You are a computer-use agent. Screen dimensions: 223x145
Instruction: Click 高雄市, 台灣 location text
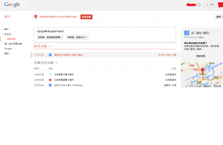coord(170,85)
